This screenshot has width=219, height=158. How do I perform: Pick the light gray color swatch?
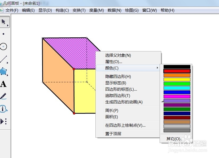177,126
